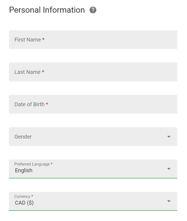Open the Currency dropdown

pos(93,201)
